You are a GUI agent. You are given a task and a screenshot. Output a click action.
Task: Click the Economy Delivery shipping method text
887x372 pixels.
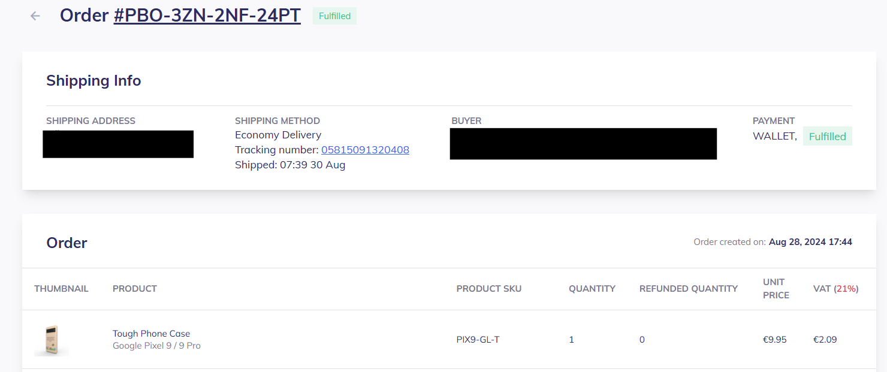278,135
